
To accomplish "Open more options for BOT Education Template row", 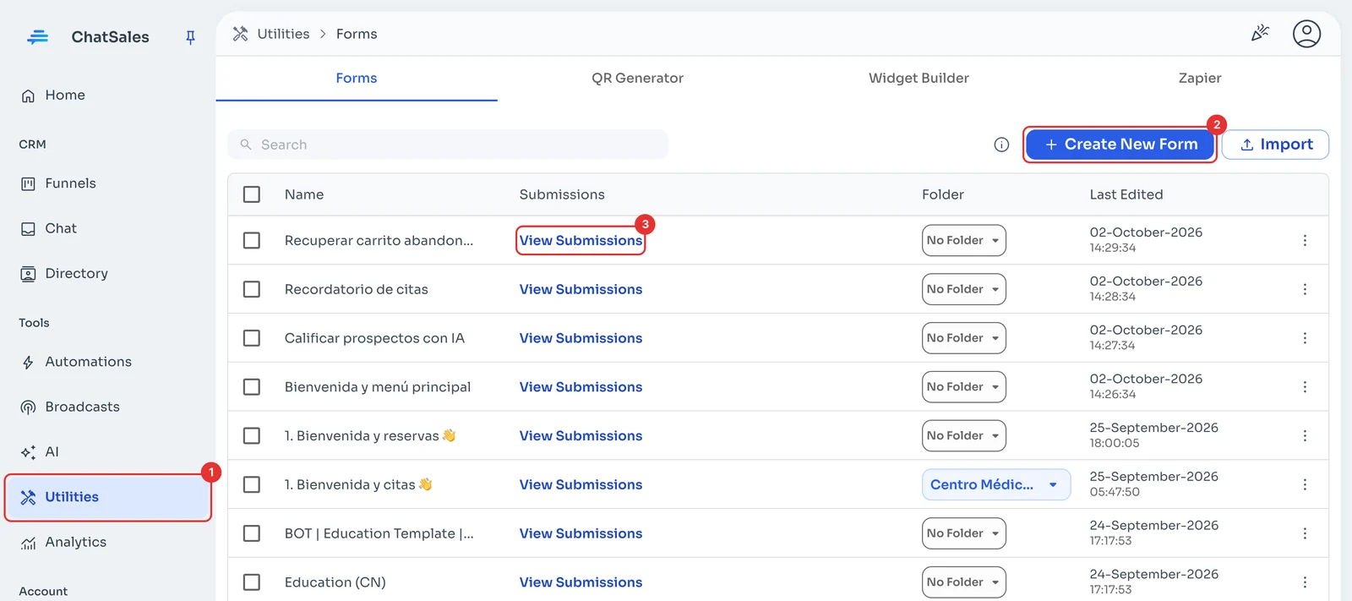I will pos(1305,533).
